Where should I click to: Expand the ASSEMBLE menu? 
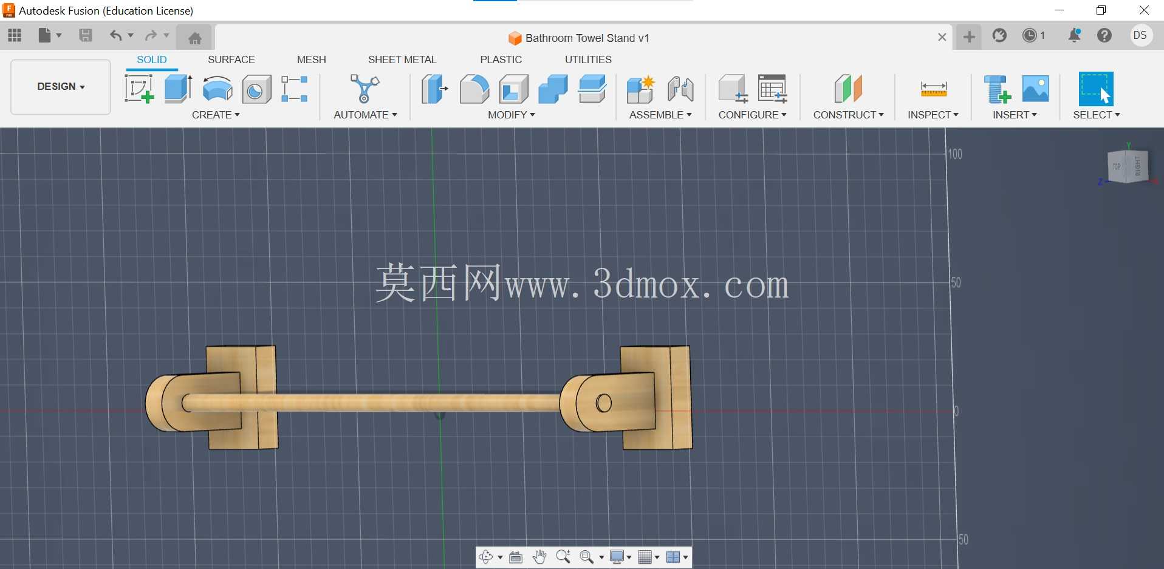tap(660, 115)
